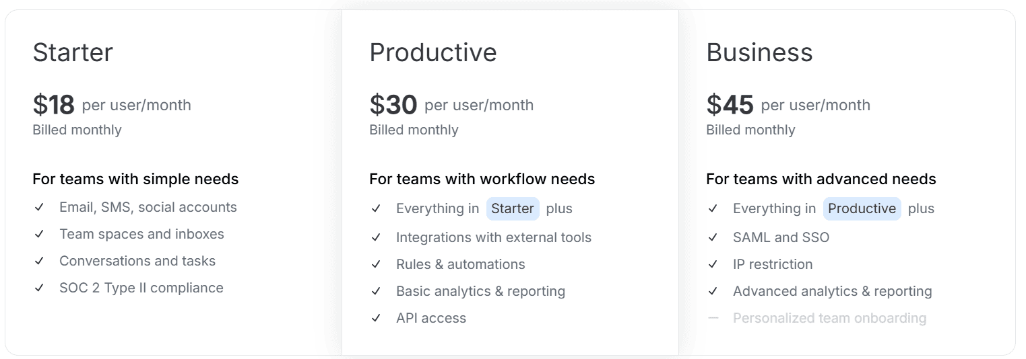Screen dimensions: 1026x359
Task: Click checkmark next to Rules & automations
Action: coord(376,264)
